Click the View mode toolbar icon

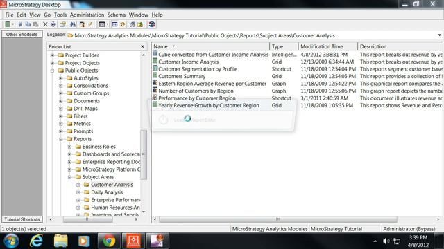click(x=102, y=24)
